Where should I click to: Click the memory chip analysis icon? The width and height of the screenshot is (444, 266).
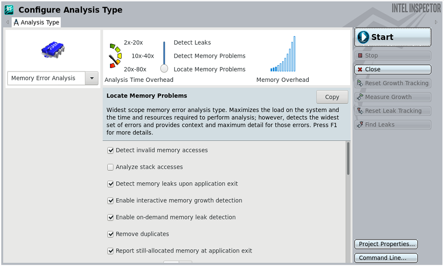53,49
